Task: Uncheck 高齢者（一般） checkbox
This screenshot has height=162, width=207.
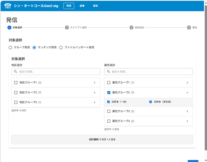Action: (x=108, y=102)
